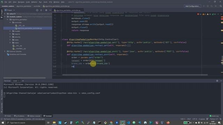Image resolution: width=223 pixels, height=125 pixels.
Task: Expand External Libraries node
Action: pos(5,51)
